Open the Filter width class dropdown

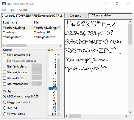37,78
